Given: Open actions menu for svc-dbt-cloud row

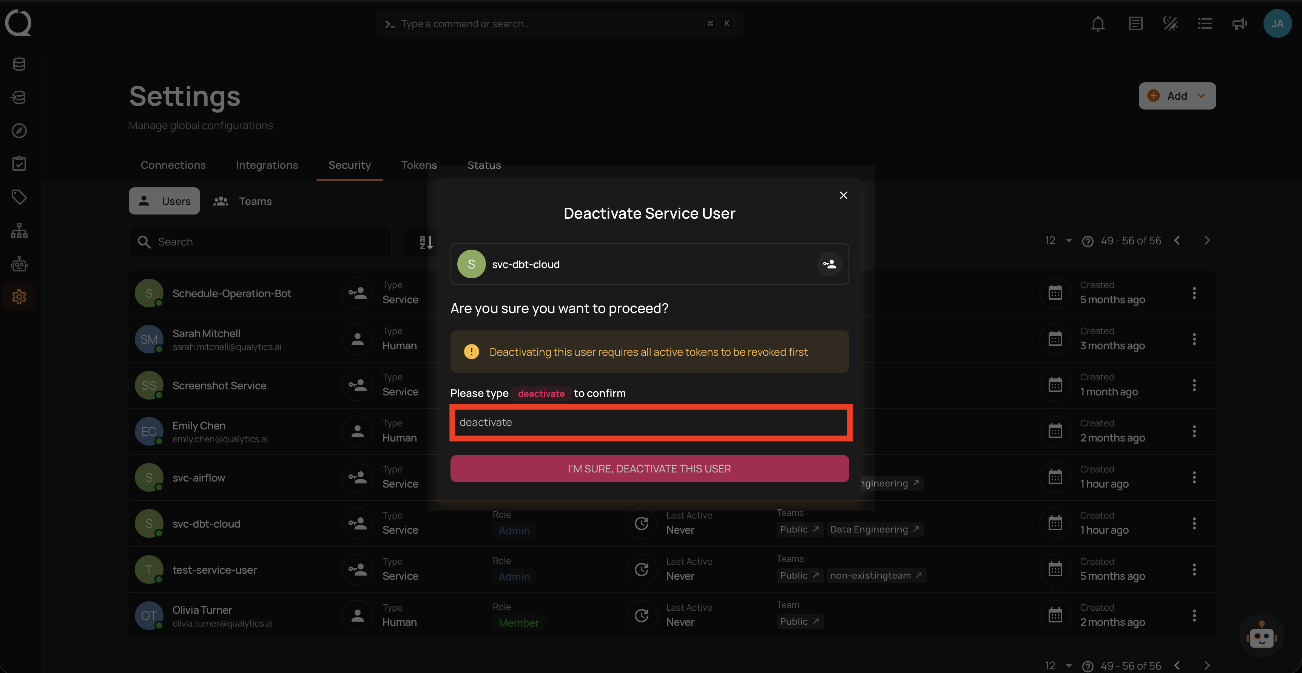Looking at the screenshot, I should click(1194, 523).
